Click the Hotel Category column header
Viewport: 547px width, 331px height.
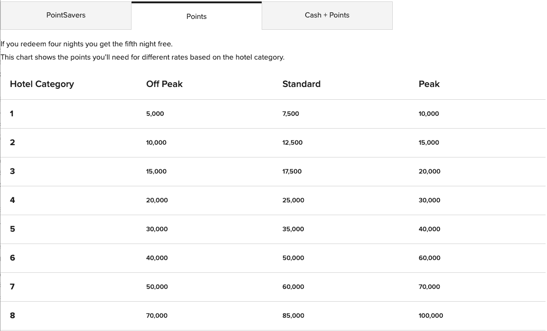(x=42, y=84)
